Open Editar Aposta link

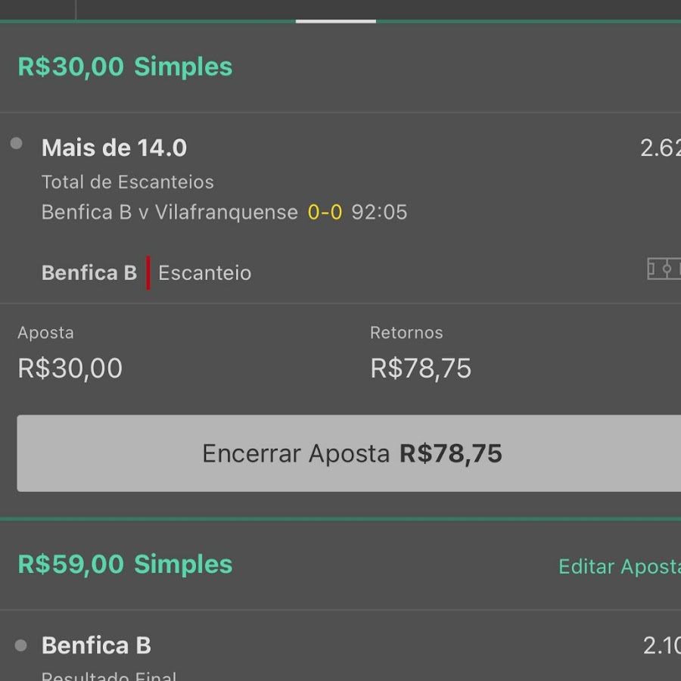click(619, 566)
